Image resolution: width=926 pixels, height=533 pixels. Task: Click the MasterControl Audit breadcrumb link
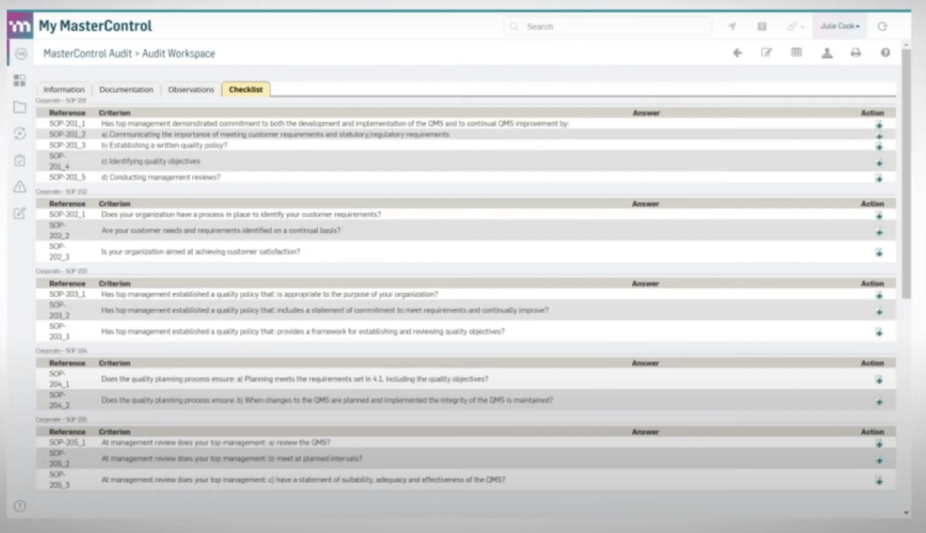coord(86,53)
